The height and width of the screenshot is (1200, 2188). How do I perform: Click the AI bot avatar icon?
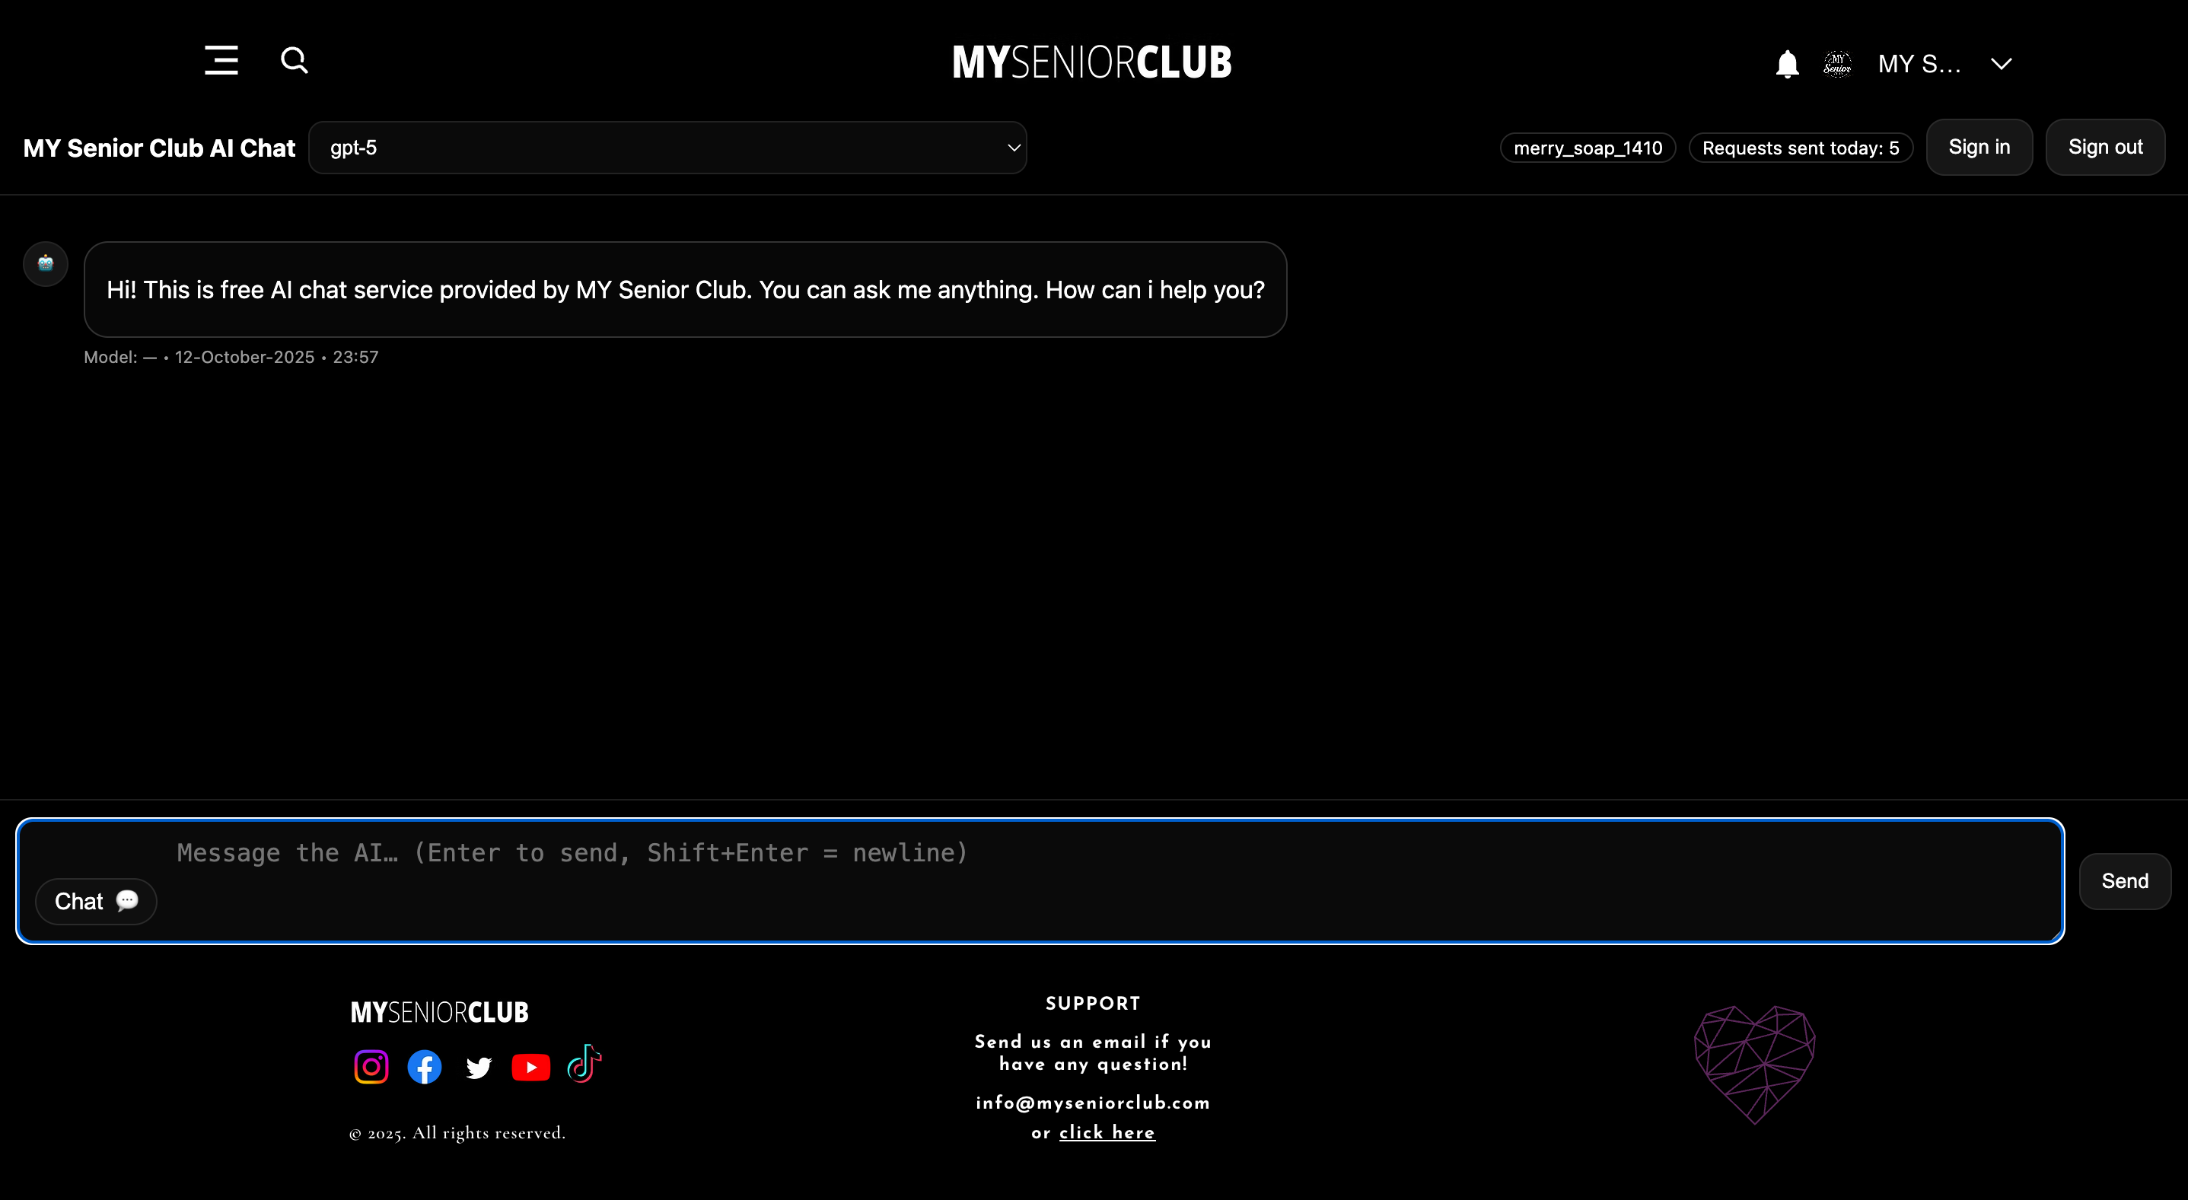click(x=46, y=263)
